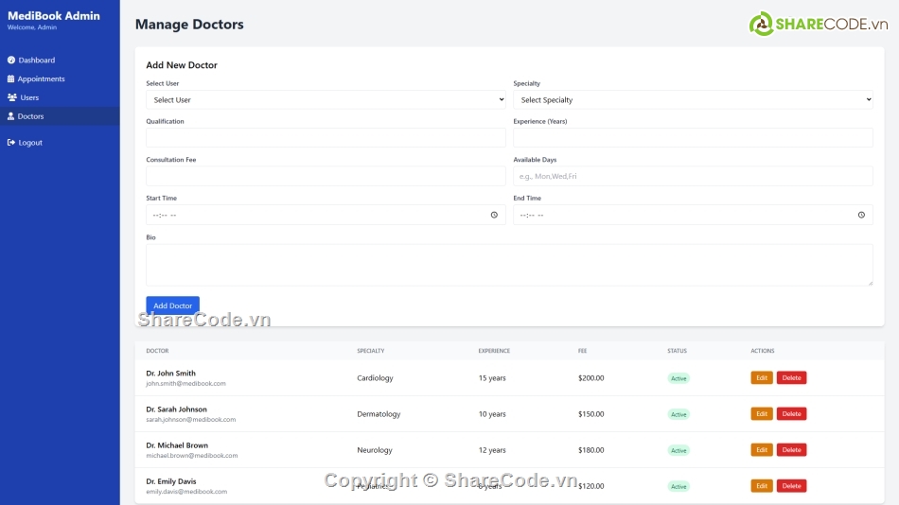
Task: Click the Dashboard icon in the sidebar
Action: tap(11, 60)
